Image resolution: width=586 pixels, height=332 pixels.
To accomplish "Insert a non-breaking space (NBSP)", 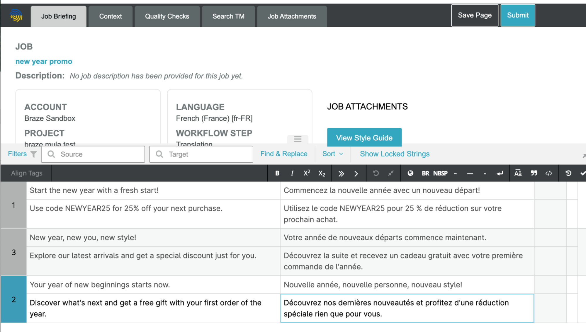I will (x=440, y=173).
